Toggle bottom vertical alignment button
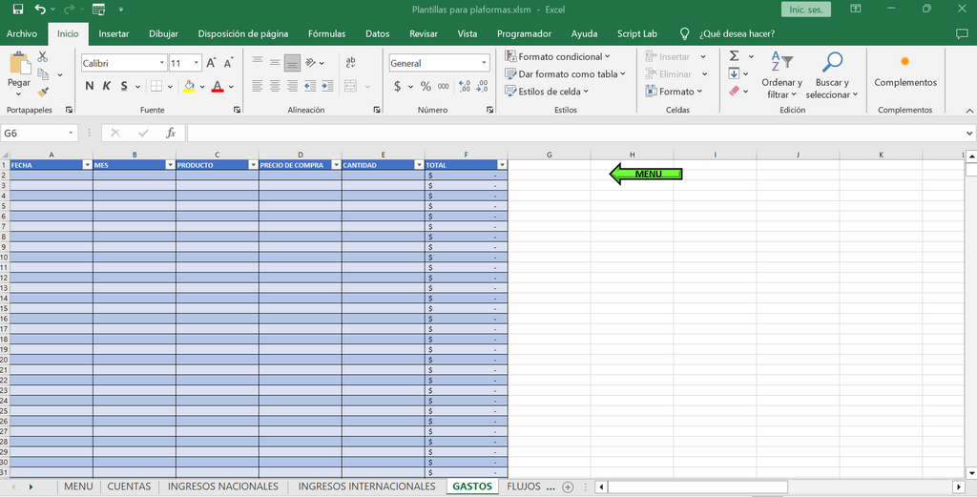The width and height of the screenshot is (977, 497). tap(292, 63)
